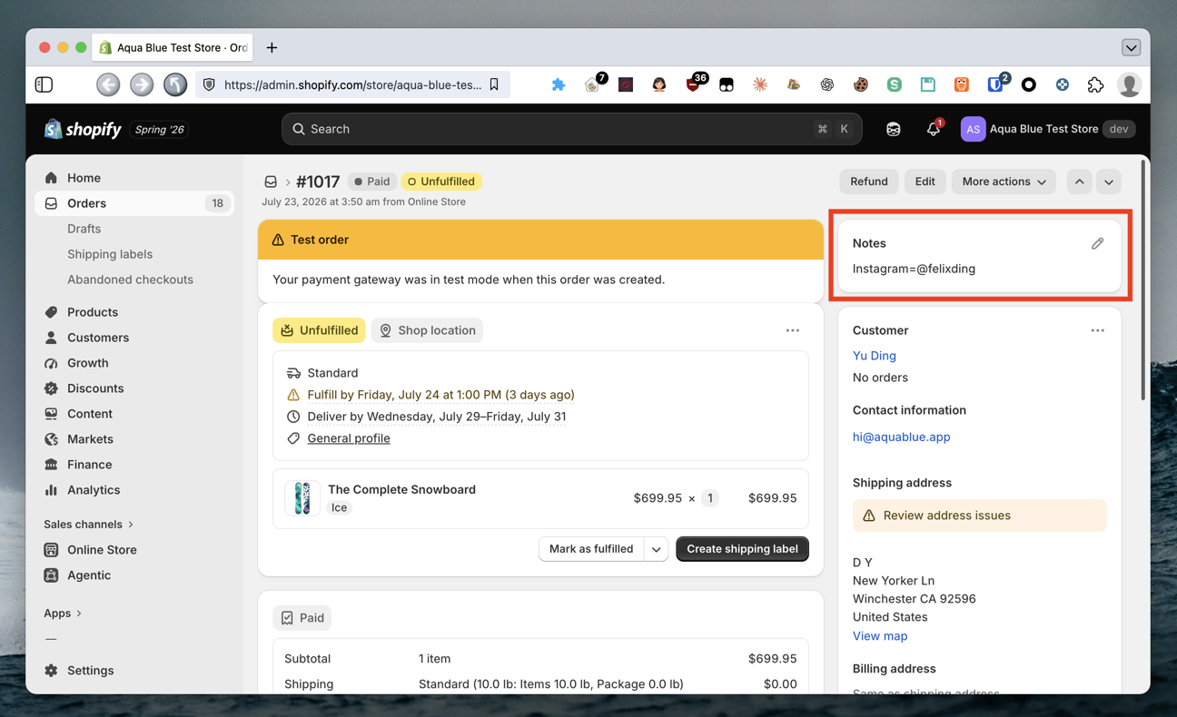Click the green S extension icon

click(x=895, y=84)
